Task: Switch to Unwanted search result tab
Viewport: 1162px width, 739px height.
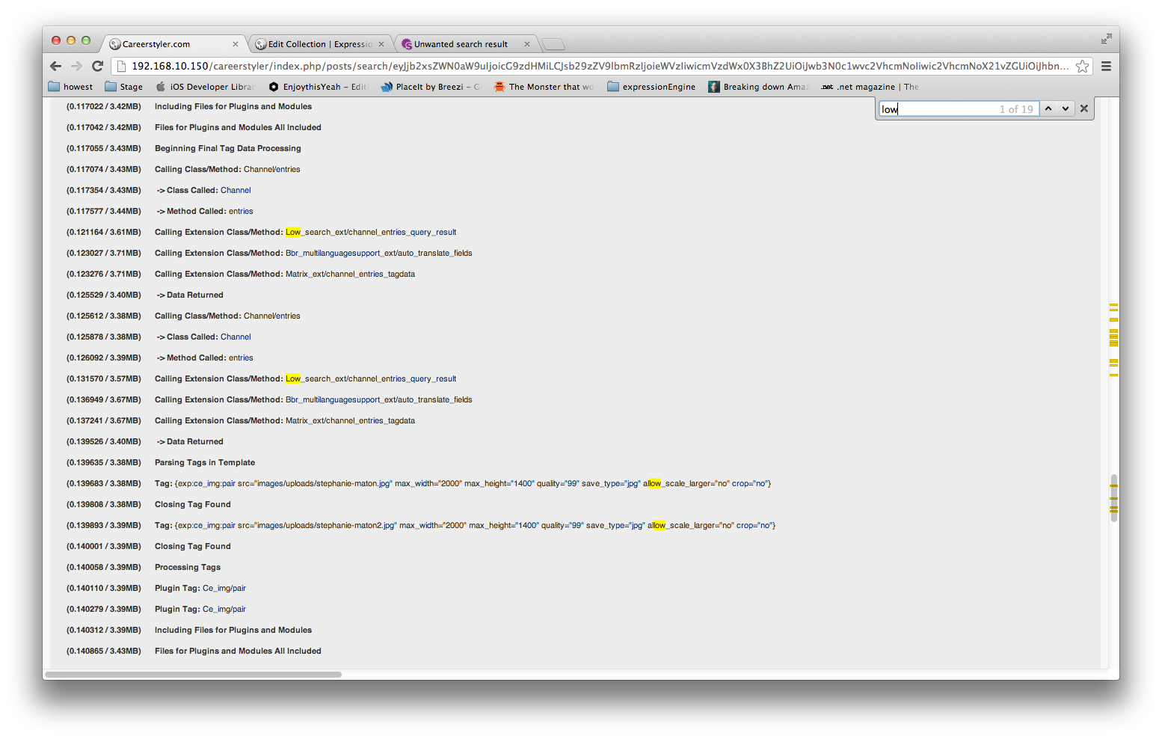Action: [x=461, y=44]
